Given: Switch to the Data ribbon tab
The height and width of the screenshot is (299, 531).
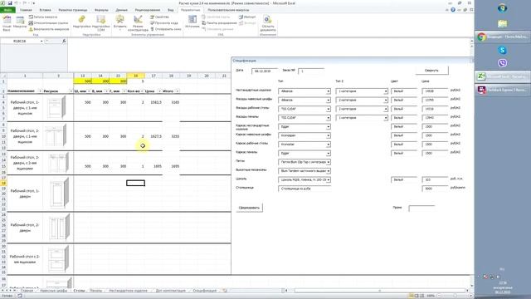Looking at the screenshot, I should (x=122, y=10).
